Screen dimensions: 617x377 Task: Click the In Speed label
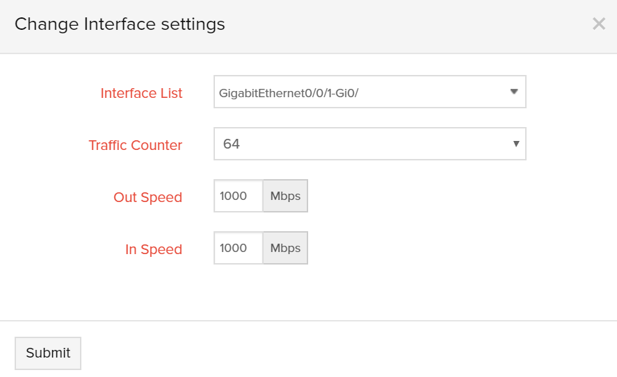(x=154, y=249)
